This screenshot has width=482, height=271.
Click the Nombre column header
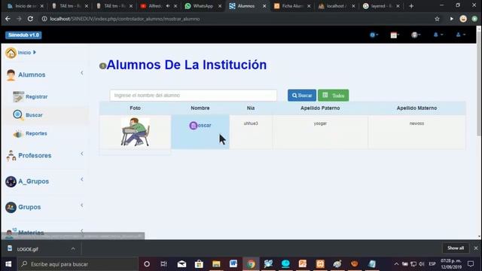200,108
